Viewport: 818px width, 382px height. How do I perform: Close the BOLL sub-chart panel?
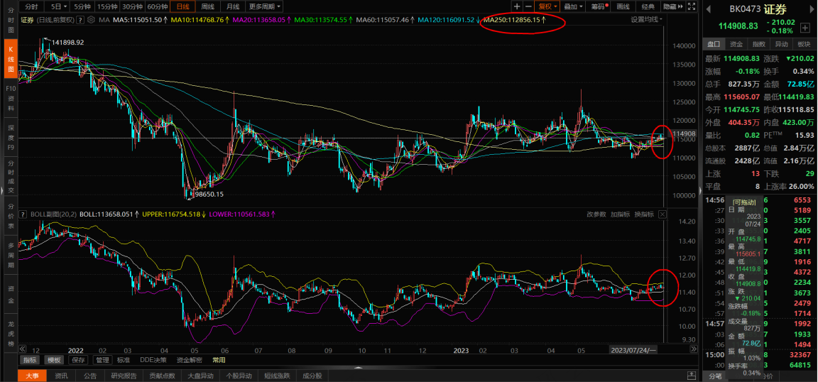(662, 214)
